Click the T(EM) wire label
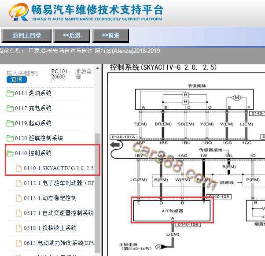The image size is (265, 256). click(x=140, y=124)
